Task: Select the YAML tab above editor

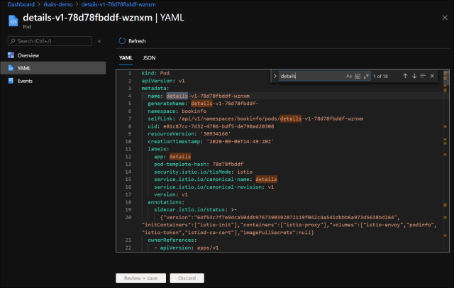Action: (126, 58)
